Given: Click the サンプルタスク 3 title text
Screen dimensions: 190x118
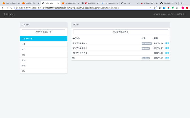Looking at the screenshot, I should 79,53.
